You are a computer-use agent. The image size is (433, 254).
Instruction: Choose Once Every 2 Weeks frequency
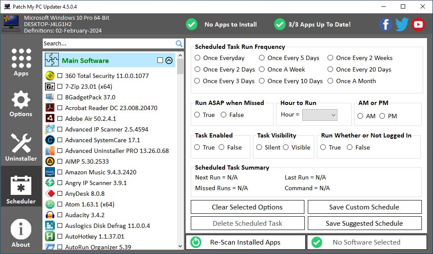[x=330, y=58]
